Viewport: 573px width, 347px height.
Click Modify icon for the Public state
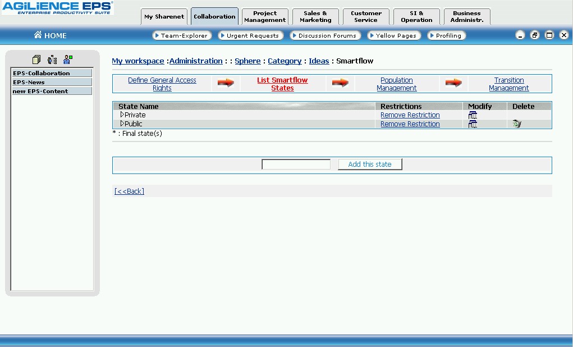tap(473, 124)
